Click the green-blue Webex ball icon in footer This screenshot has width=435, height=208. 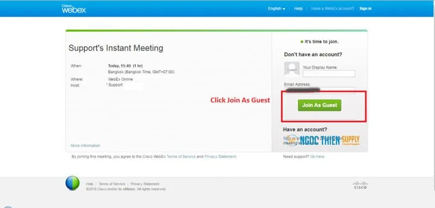coord(72,183)
